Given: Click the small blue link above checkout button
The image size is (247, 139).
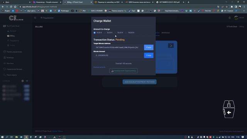Looking at the screenshot, I should coord(99,67).
